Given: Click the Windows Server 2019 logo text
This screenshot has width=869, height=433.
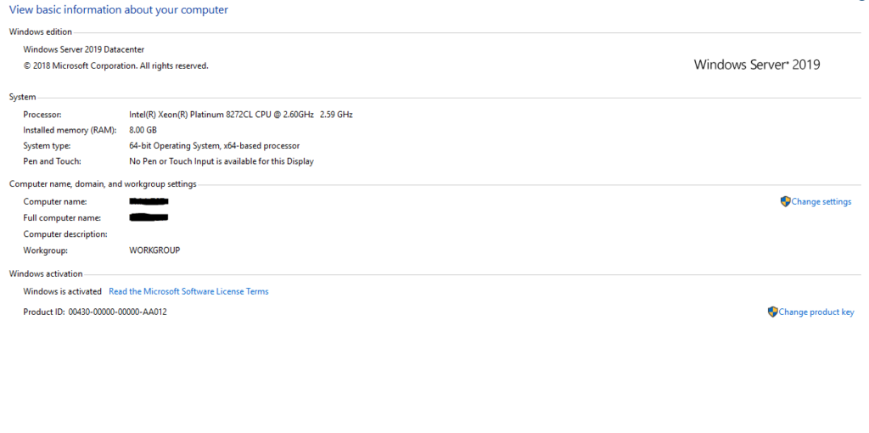Looking at the screenshot, I should (756, 65).
